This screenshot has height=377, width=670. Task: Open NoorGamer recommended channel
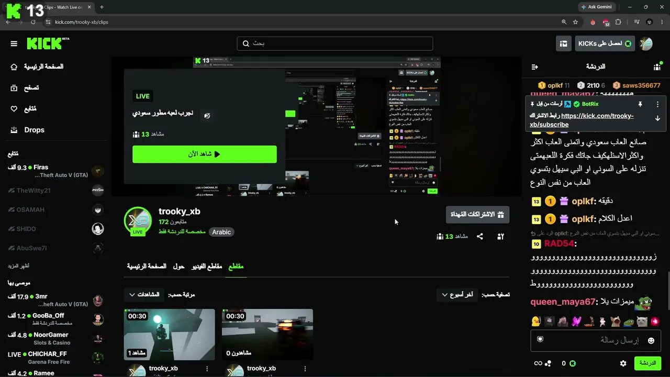56,339
